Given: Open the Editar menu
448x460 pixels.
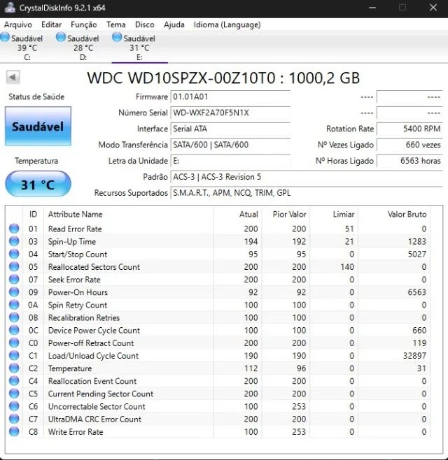Looking at the screenshot, I should click(x=51, y=24).
